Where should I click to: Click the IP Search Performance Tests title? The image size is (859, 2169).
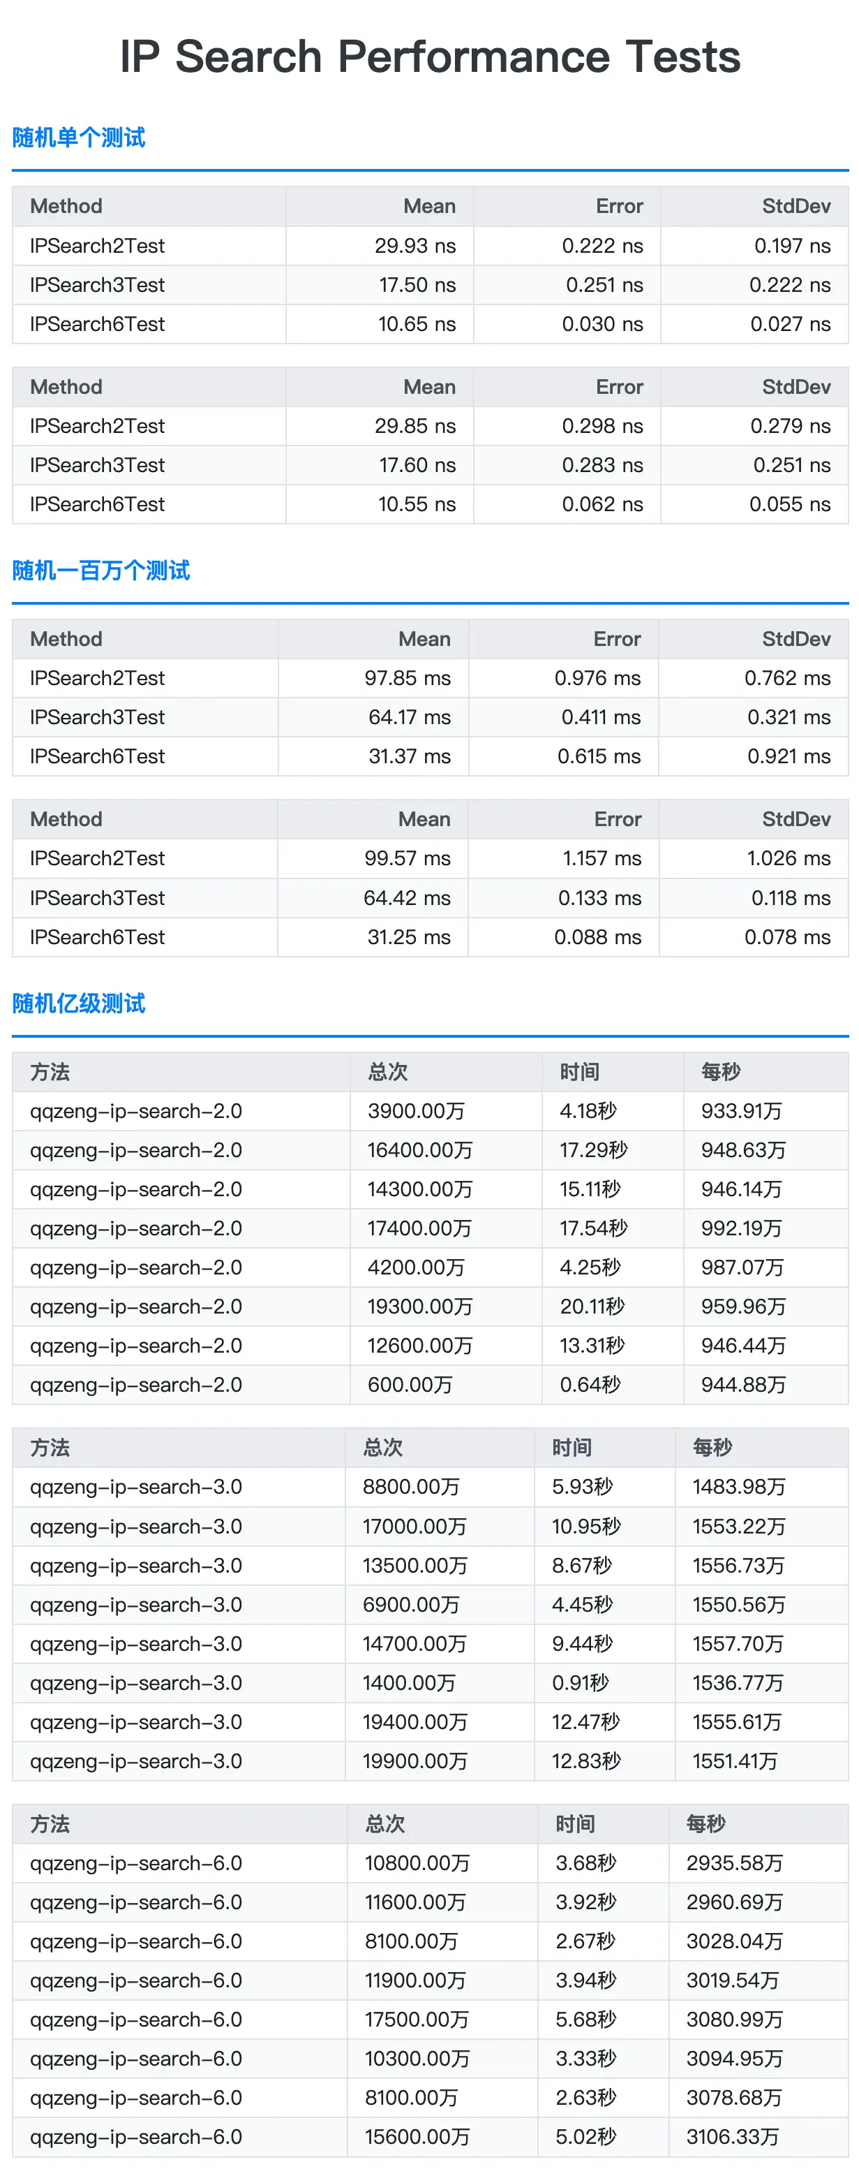430,57
